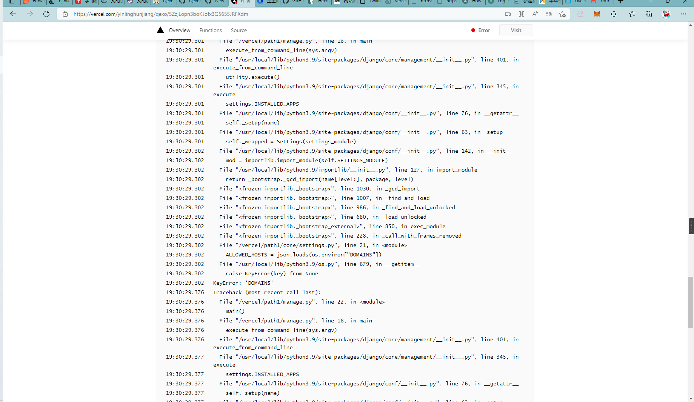694x402 pixels.
Task: Click the split screen toolbar icon
Action: [x=508, y=14]
